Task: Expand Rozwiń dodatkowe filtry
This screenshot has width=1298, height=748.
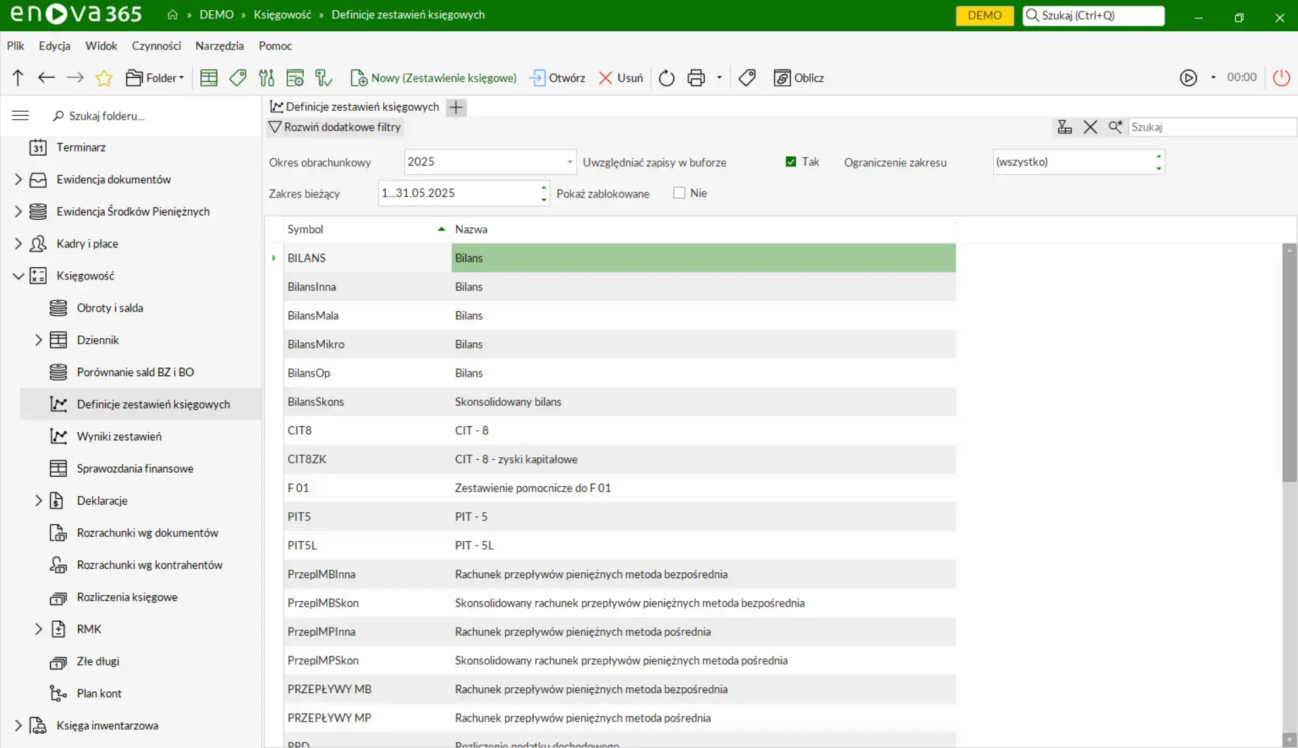Action: (x=336, y=127)
